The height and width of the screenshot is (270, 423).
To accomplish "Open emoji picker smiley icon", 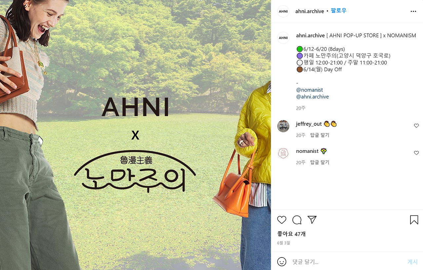I will (282, 262).
